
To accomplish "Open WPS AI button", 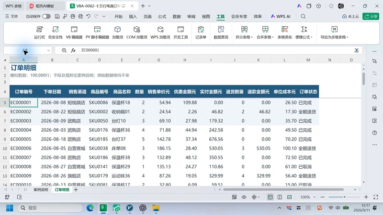I will click(281, 16).
